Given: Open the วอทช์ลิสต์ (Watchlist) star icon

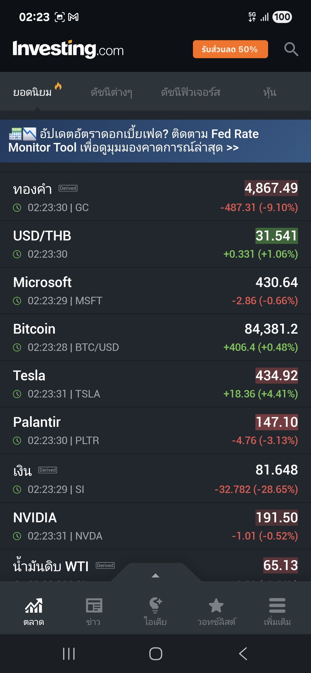Looking at the screenshot, I should pos(216,605).
